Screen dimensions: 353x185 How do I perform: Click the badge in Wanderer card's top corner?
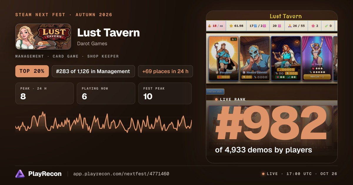click(233, 39)
